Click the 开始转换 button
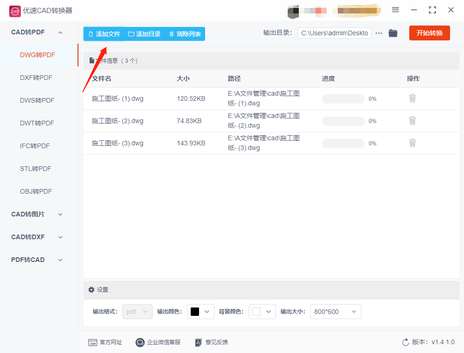The width and height of the screenshot is (464, 353). click(x=429, y=33)
